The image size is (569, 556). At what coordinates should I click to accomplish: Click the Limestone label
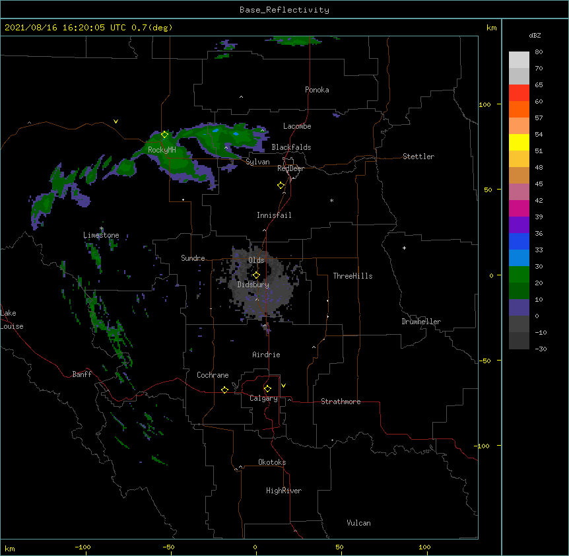(x=101, y=235)
